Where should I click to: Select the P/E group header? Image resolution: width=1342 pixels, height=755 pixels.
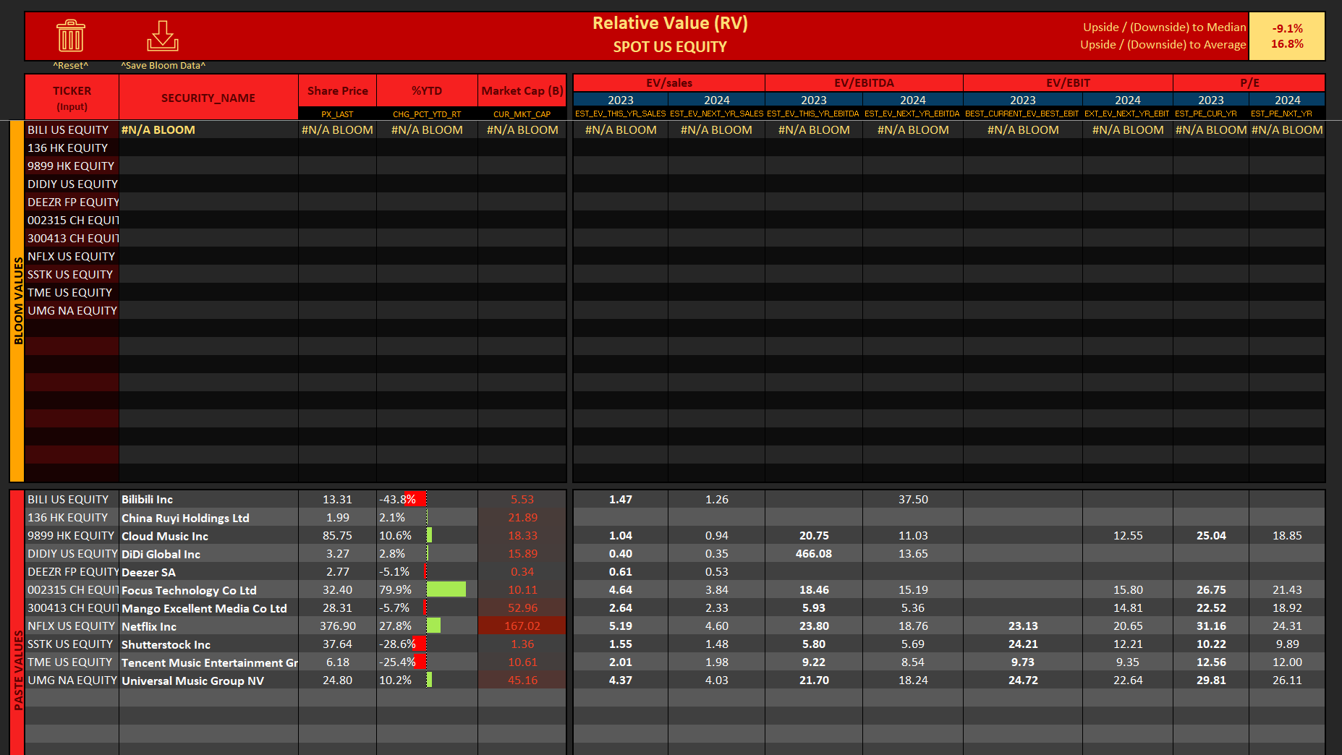pyautogui.click(x=1249, y=83)
